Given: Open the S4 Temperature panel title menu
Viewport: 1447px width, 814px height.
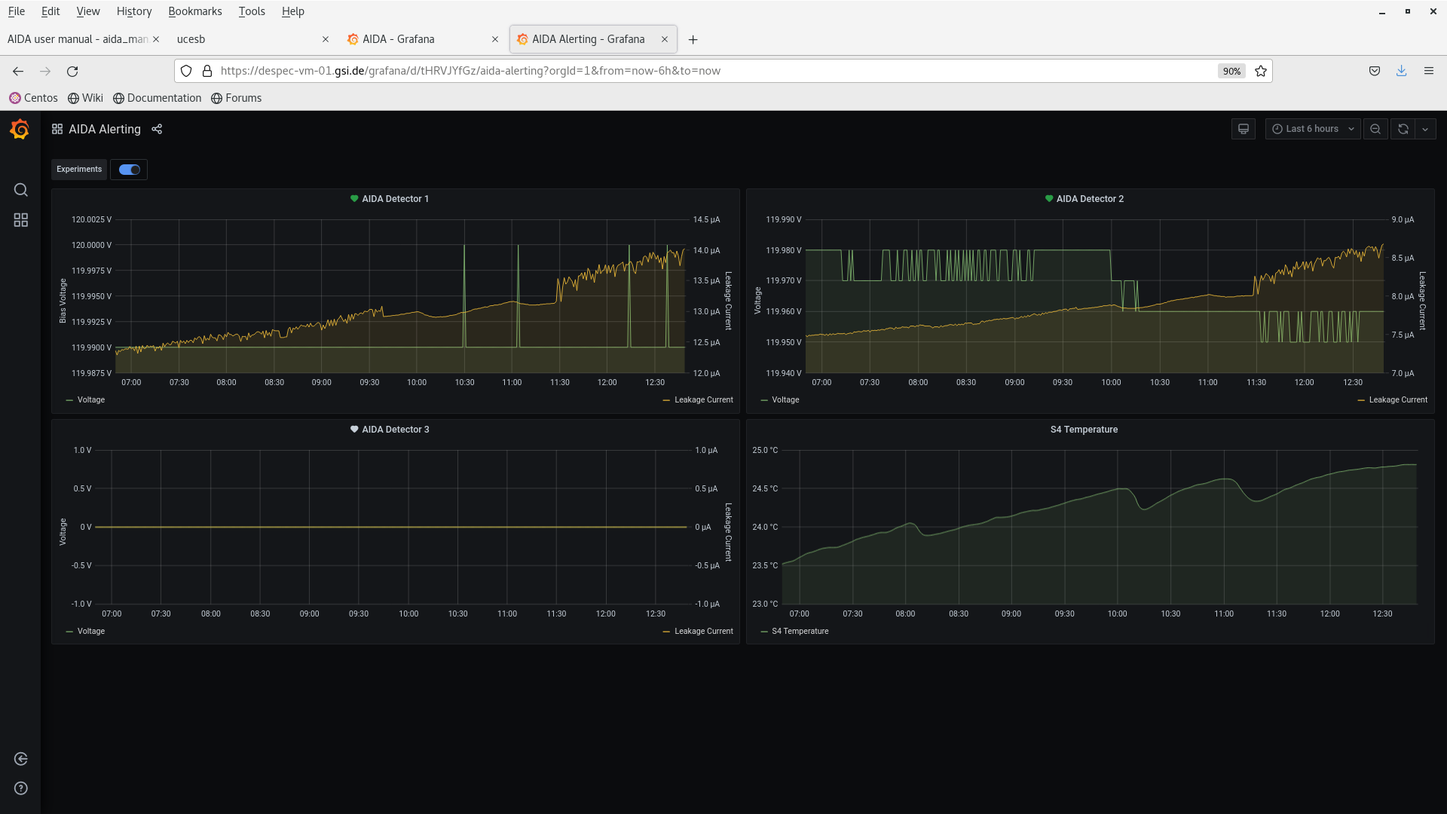Looking at the screenshot, I should (x=1084, y=430).
